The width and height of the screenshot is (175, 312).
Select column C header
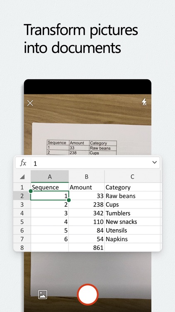132,176
